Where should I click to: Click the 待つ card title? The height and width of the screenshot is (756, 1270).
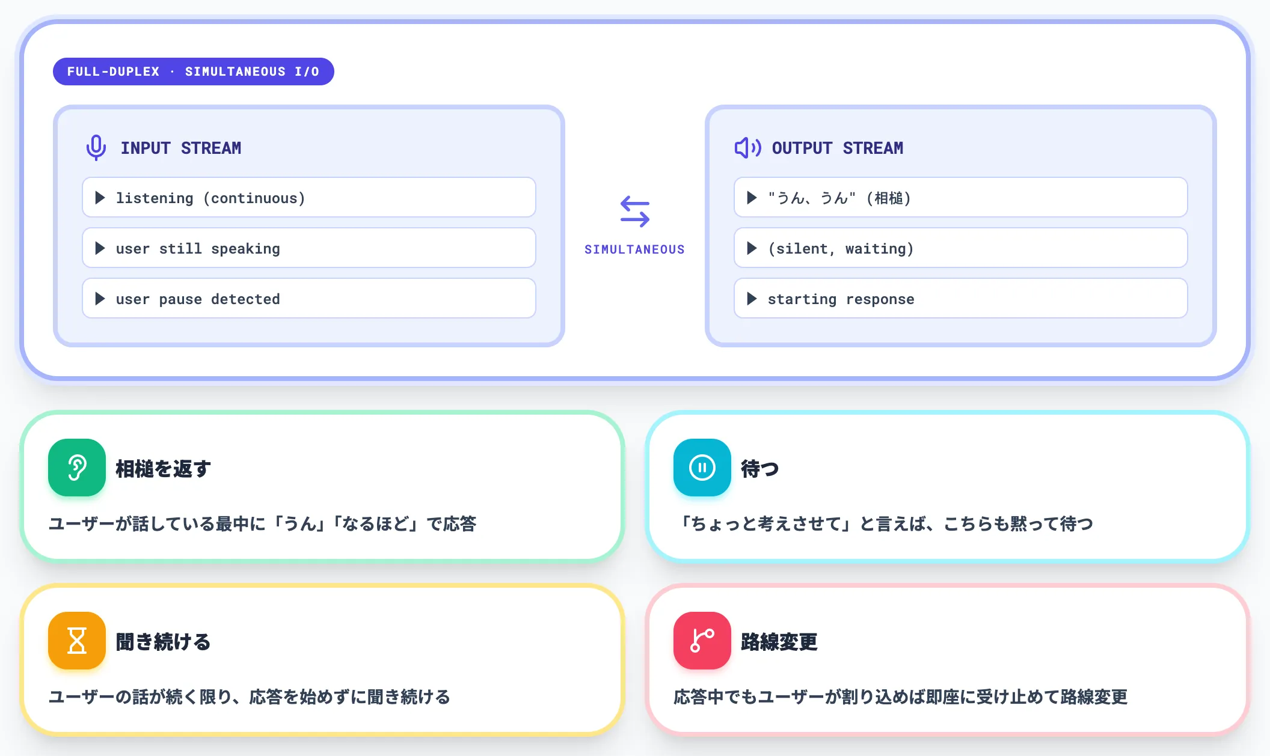760,469
